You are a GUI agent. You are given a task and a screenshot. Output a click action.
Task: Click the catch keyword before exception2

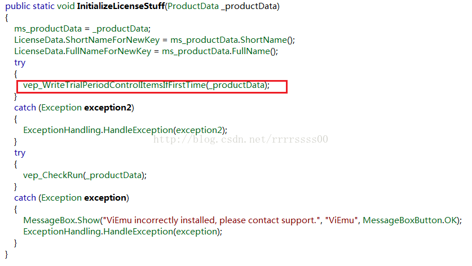(25, 108)
